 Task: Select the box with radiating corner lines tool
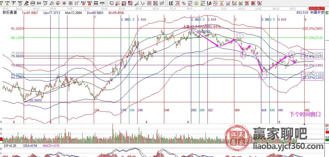click(130, 3)
